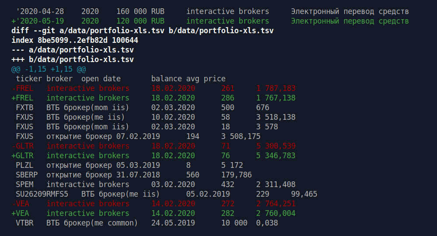Click the green Электронный перевод средств text

350,21
